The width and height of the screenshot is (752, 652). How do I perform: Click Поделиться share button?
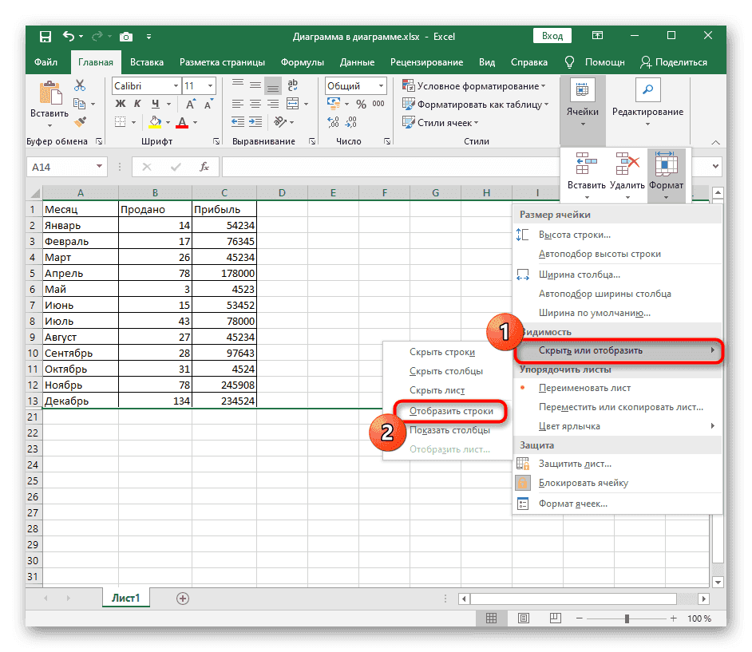(675, 62)
